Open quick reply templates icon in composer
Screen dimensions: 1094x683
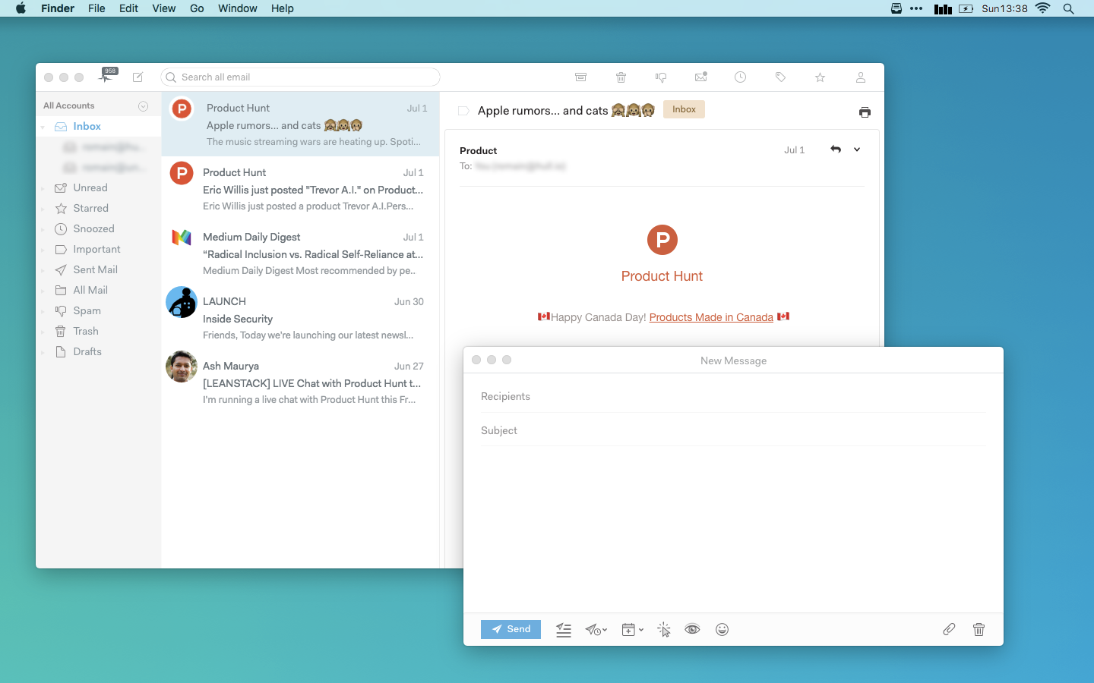click(x=563, y=629)
